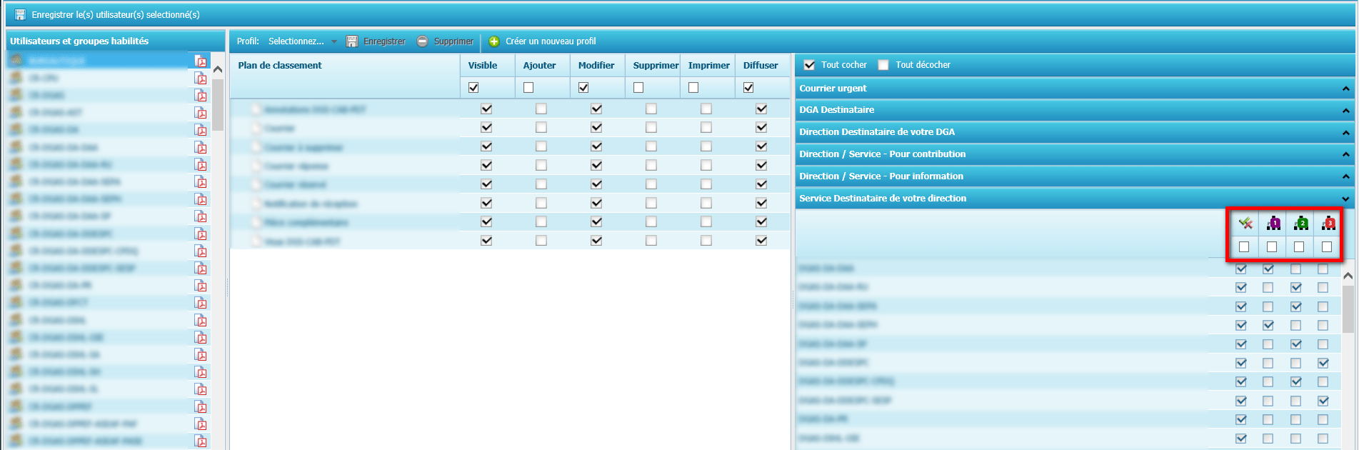Toggle the Visible column header checkbox
Viewport: 1359px width, 450px height.
pyautogui.click(x=473, y=88)
